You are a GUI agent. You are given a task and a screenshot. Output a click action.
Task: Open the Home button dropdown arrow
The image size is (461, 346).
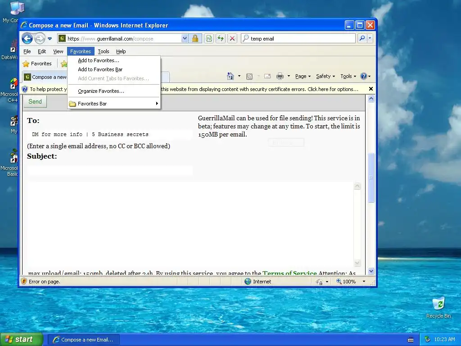pyautogui.click(x=239, y=76)
